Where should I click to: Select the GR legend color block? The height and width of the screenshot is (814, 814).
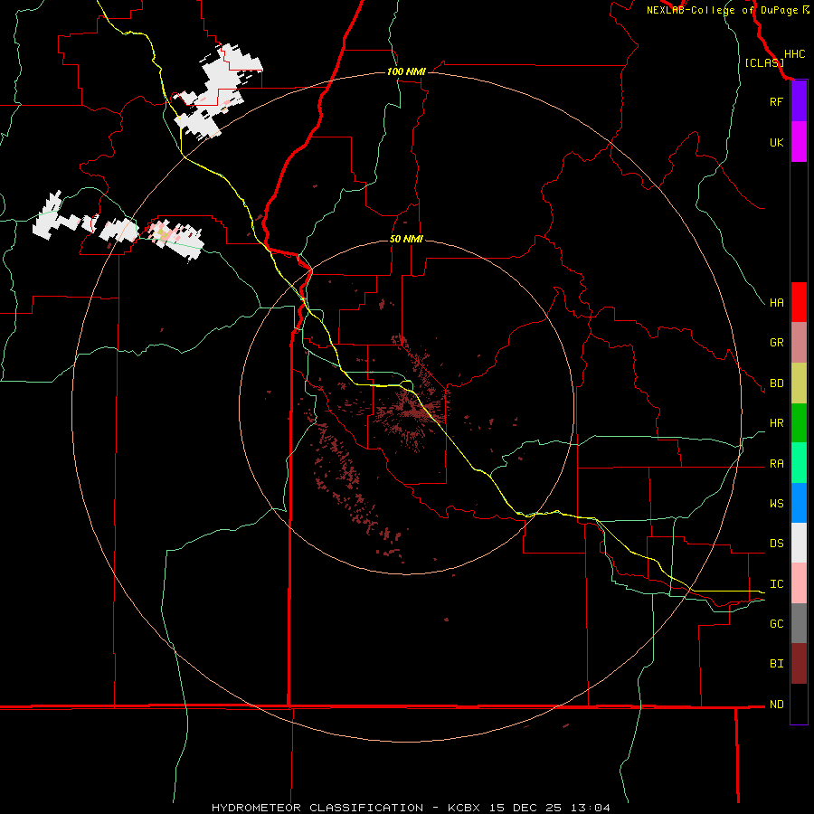tap(799, 343)
